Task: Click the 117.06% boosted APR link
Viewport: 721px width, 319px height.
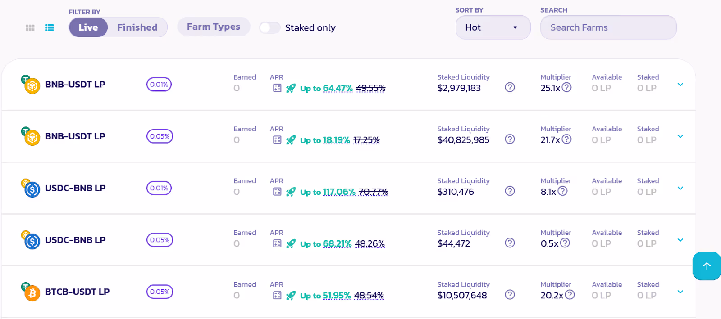Action: (x=339, y=192)
